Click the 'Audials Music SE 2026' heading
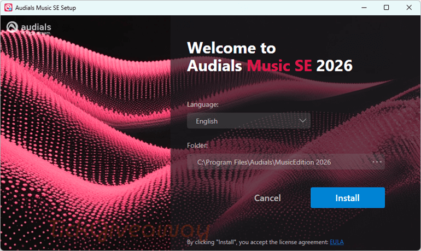Viewport: 421px width, 251px height. coord(270,66)
